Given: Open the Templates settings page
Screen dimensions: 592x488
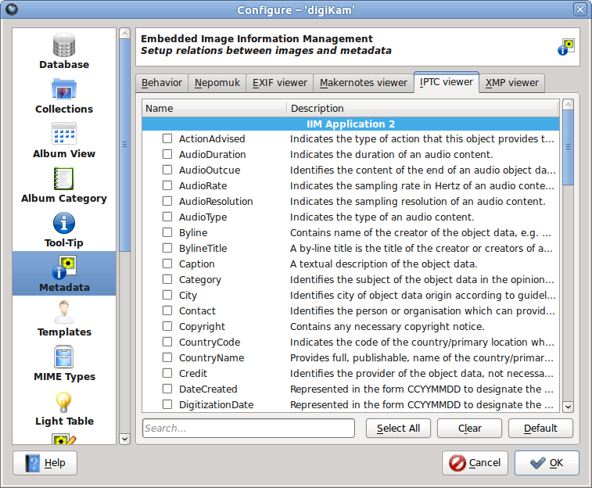Looking at the screenshot, I should click(64, 318).
